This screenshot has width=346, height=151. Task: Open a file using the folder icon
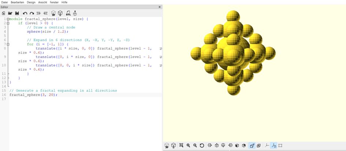click(x=10, y=13)
